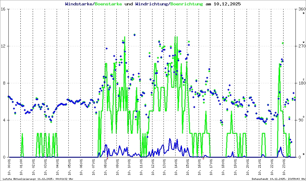Click the "10. 04:01" time axis label
This screenshot has width=306, height=181.
(x=57, y=167)
